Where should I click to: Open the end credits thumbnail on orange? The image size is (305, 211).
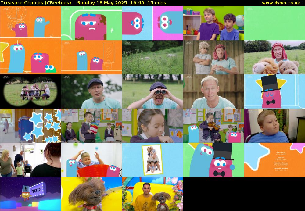point(274,160)
